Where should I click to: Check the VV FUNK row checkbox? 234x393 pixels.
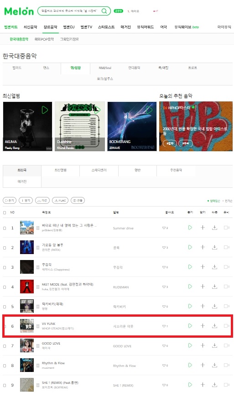[5, 326]
